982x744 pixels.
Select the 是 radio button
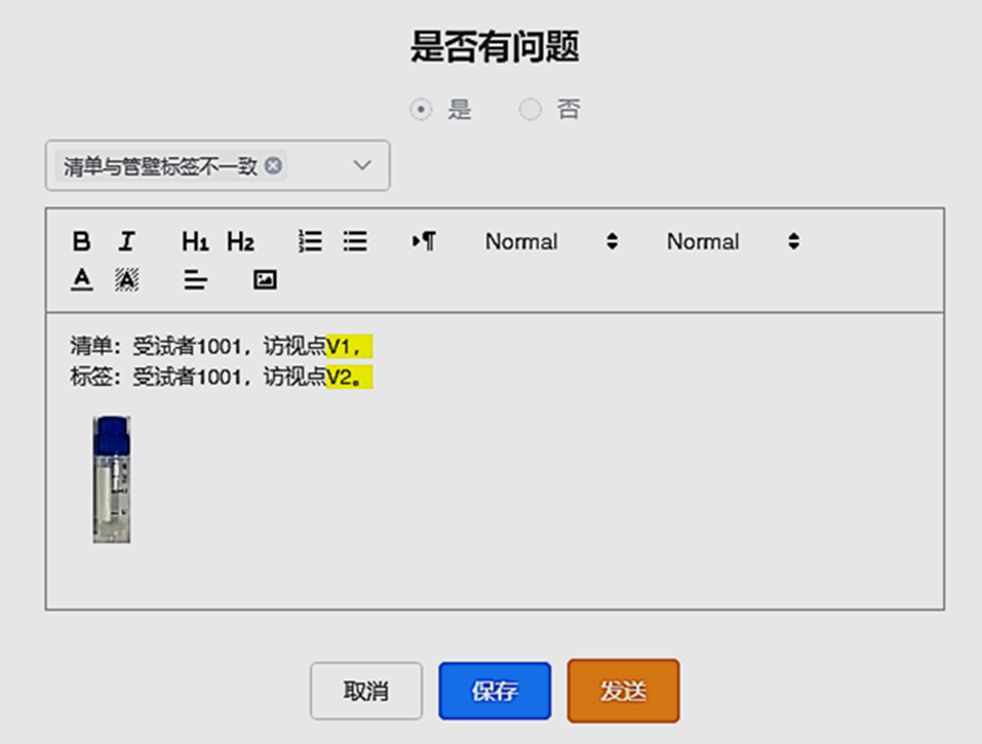click(422, 111)
